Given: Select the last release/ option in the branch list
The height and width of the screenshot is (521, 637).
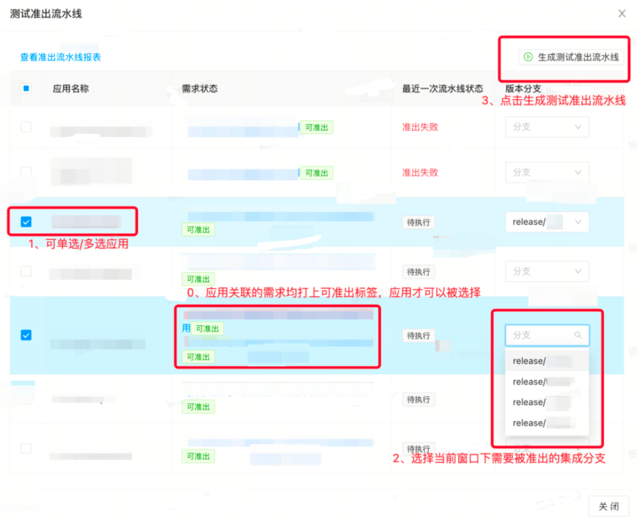Looking at the screenshot, I should pos(547,423).
